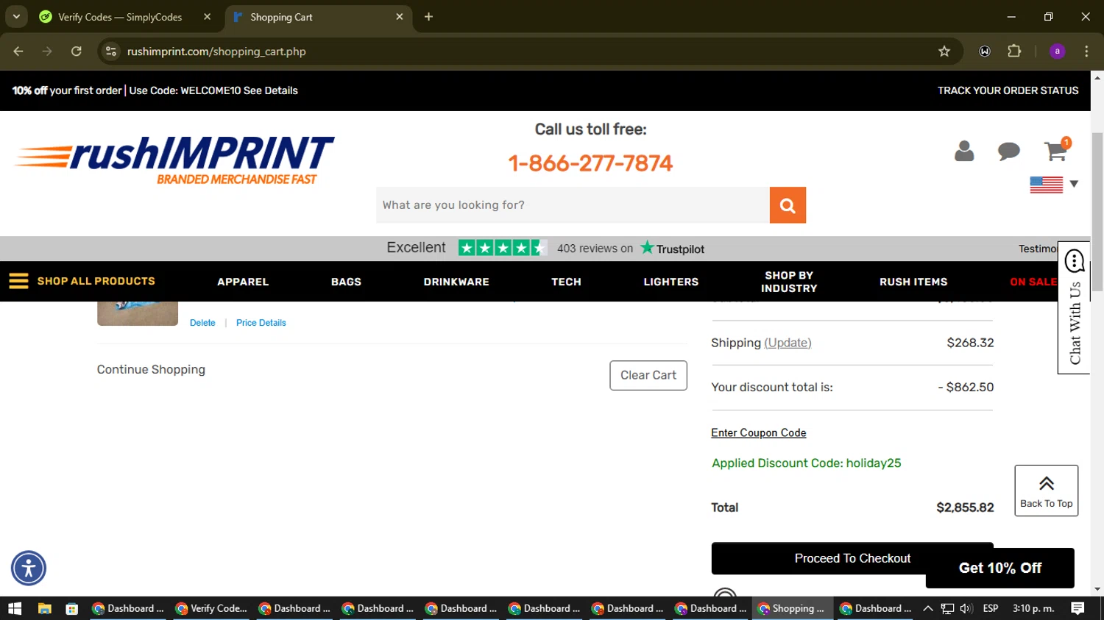Open a new browser tab
This screenshot has height=620, width=1104.
click(x=428, y=16)
